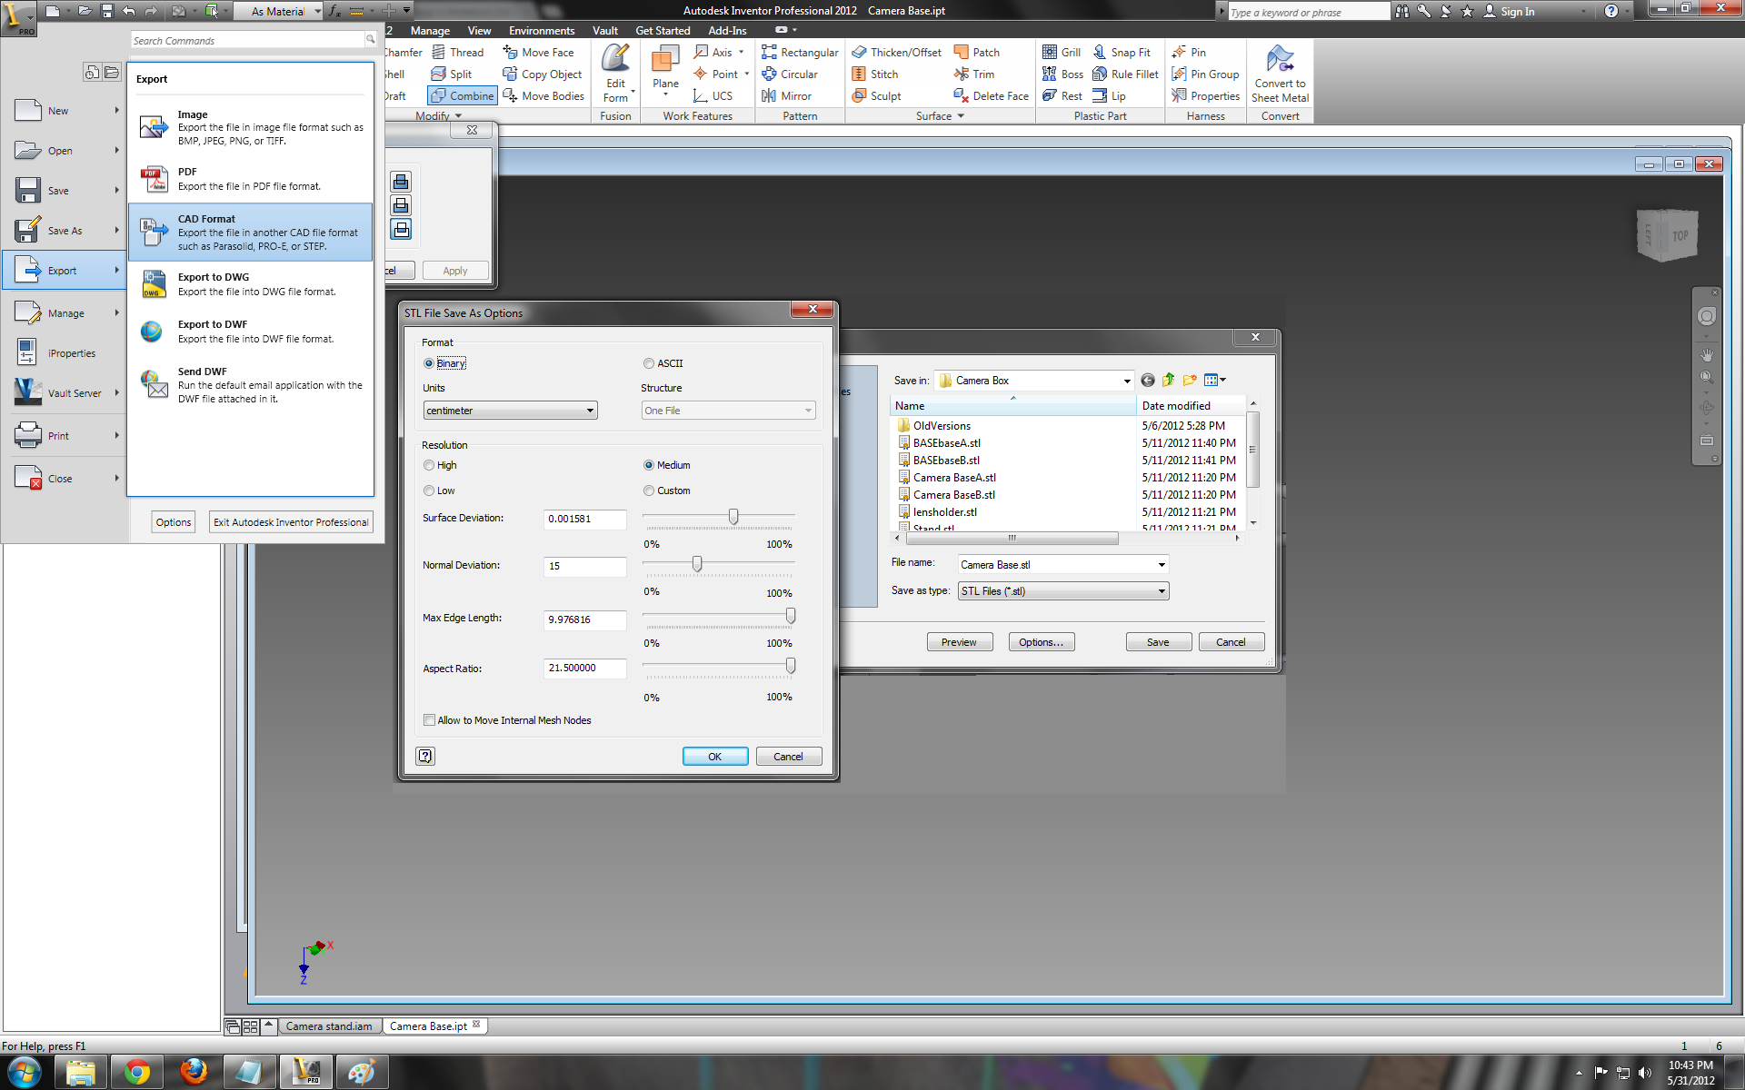
Task: Select the UCS work feature
Action: (x=713, y=96)
